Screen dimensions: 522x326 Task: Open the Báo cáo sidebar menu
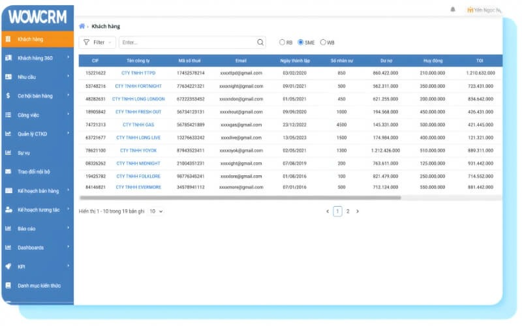click(27, 229)
